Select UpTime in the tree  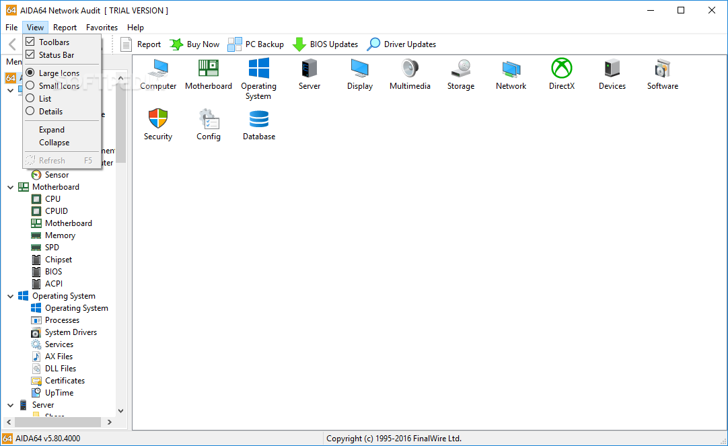[x=52, y=393]
